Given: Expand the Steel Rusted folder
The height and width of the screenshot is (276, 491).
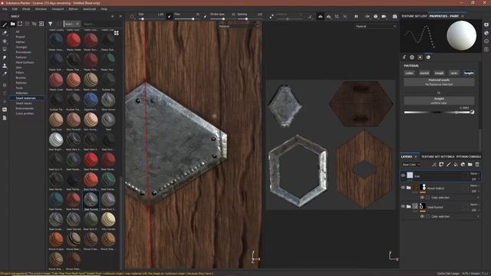Looking at the screenshot, I should (x=409, y=206).
